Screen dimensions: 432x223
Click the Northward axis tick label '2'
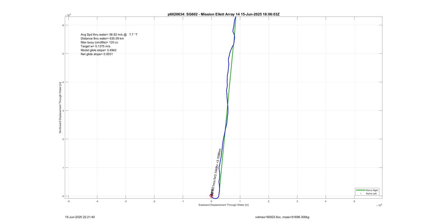[63, 139]
